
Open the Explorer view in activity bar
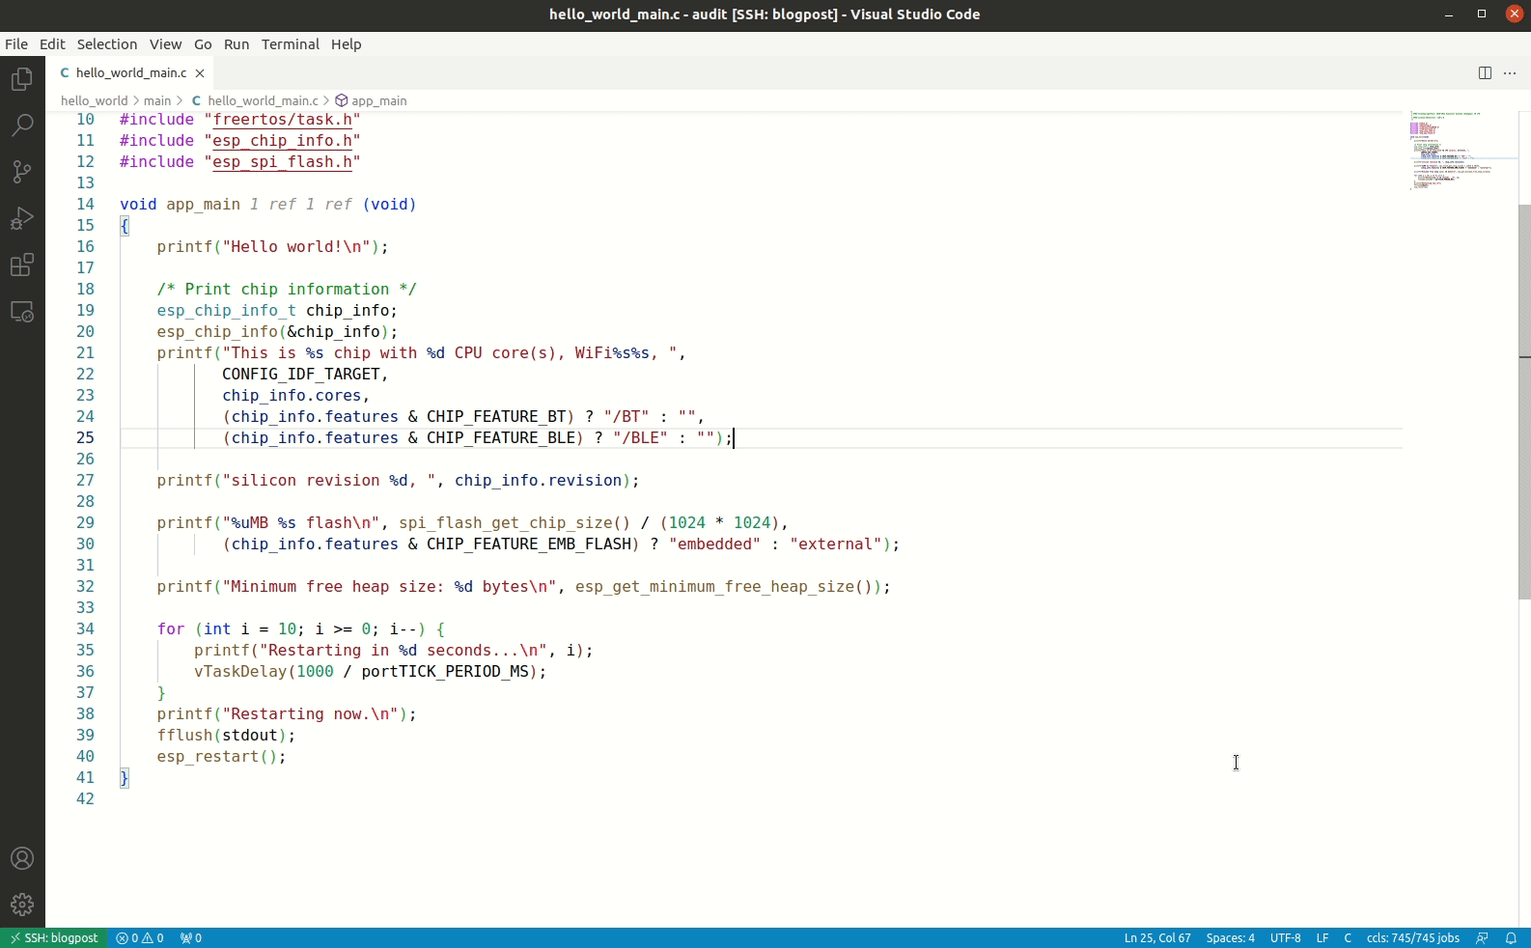tap(22, 79)
